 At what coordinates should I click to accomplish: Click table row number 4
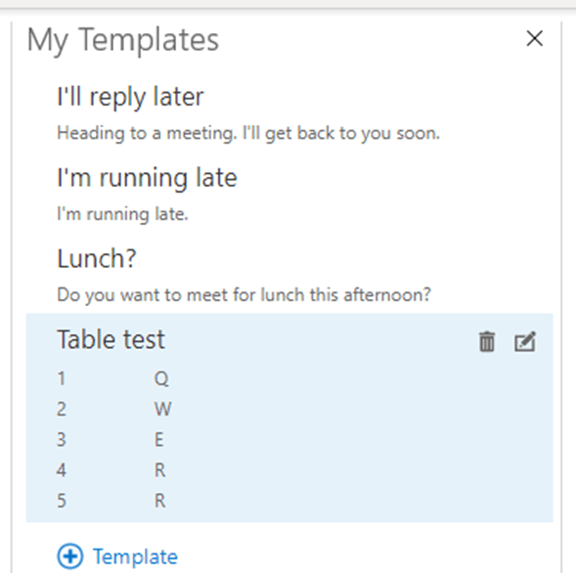click(x=62, y=470)
